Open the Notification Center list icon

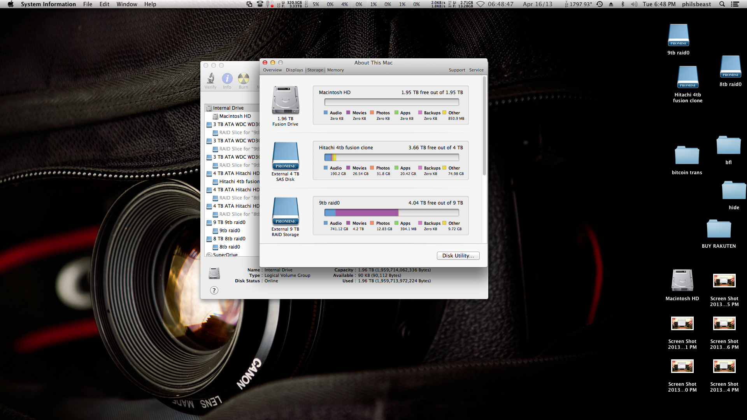[x=735, y=4]
